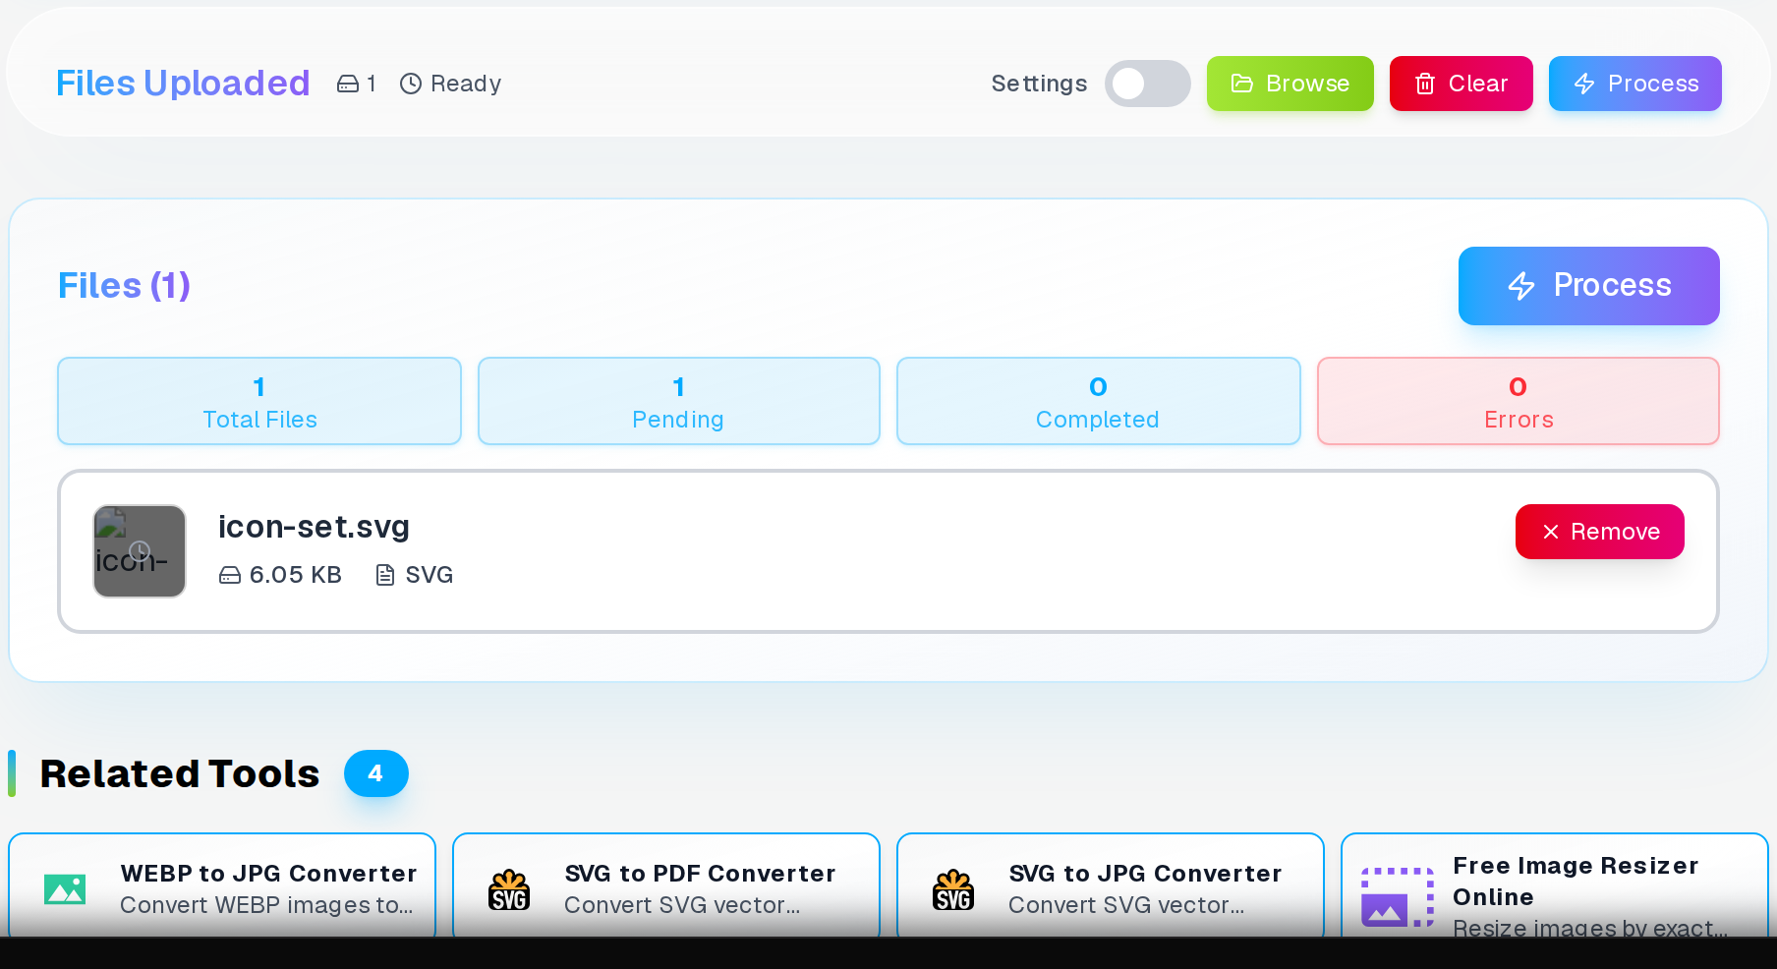Toggle the Settings switch

click(x=1147, y=84)
